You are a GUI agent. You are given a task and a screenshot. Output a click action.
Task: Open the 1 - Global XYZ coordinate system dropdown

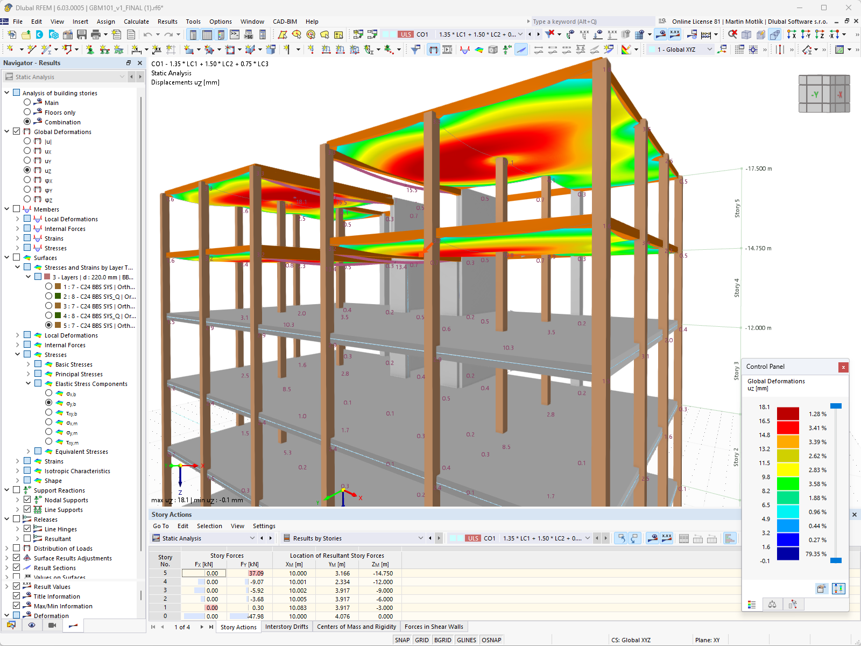click(x=710, y=49)
